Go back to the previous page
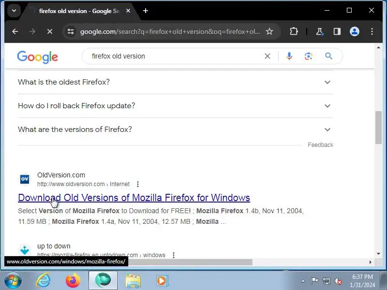The height and width of the screenshot is (290, 387). 15,31
